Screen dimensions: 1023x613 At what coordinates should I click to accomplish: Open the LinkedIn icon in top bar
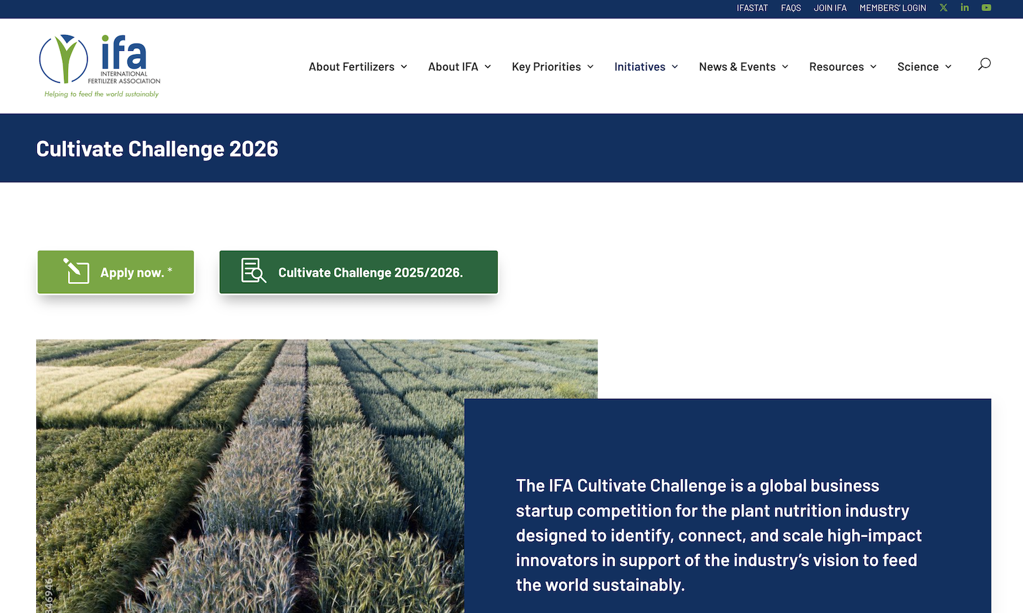(x=964, y=8)
